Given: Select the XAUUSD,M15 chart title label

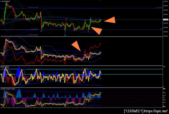Looking at the screenshot, I should pos(6,1).
